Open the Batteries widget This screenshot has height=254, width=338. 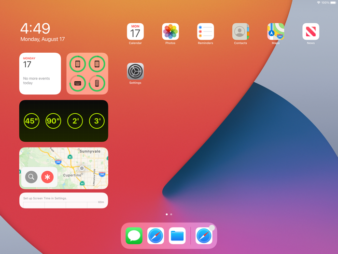click(x=87, y=74)
